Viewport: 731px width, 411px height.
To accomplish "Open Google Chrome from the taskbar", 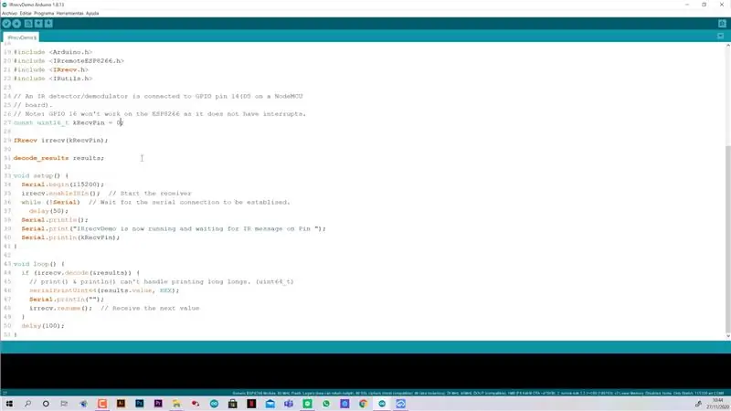I will (x=363, y=404).
